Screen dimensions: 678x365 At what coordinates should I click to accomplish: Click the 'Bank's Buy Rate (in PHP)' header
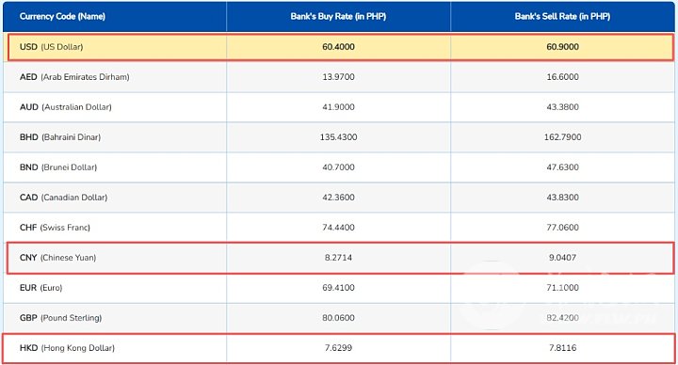click(x=338, y=16)
